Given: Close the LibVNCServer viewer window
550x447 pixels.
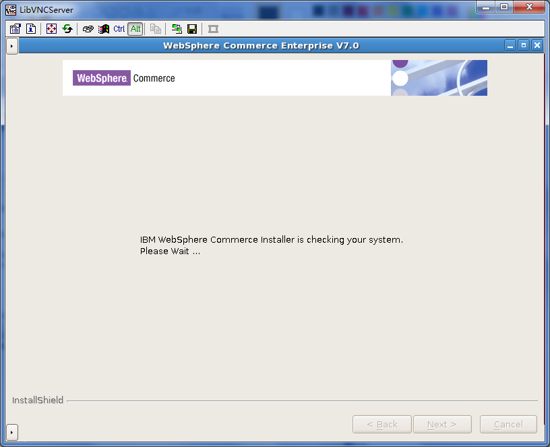Looking at the screenshot, I should (x=529, y=7).
